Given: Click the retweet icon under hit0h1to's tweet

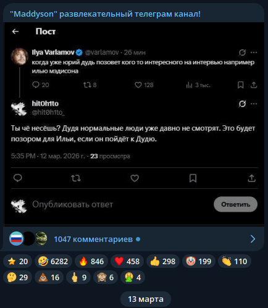Looking at the screenshot, I should 76,178.
